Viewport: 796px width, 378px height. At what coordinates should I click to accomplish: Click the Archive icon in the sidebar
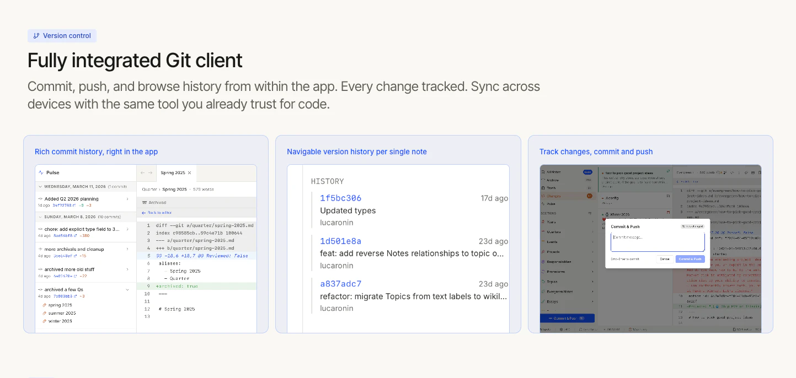pos(542,180)
